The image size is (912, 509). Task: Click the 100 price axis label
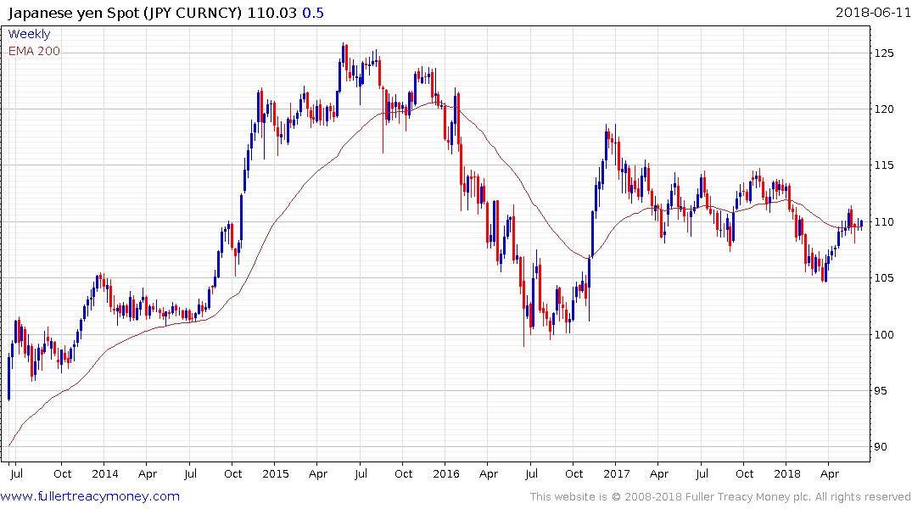(883, 334)
